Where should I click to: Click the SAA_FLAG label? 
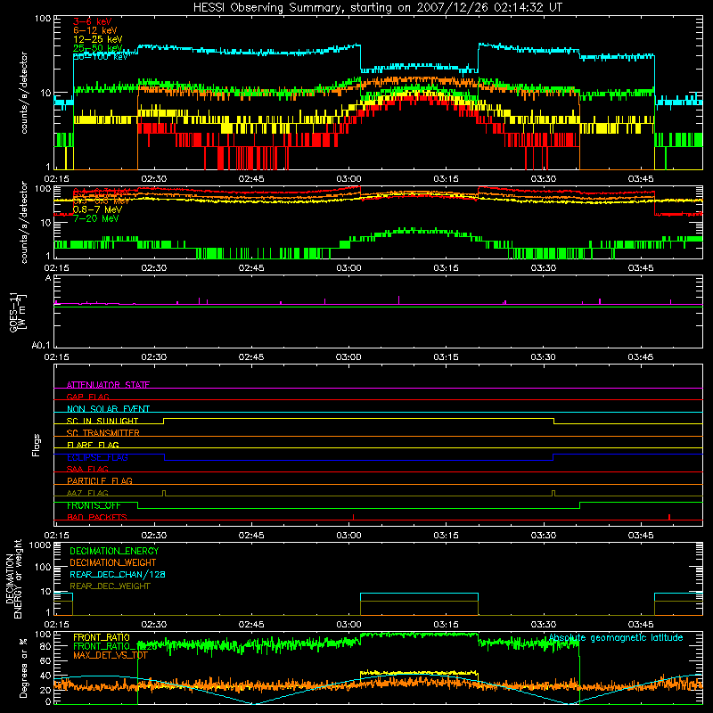[x=87, y=469]
